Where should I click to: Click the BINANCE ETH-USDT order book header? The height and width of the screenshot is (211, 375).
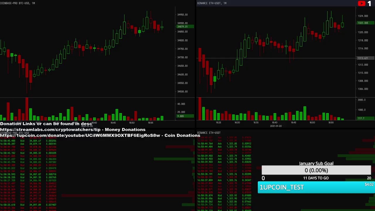tap(209, 133)
